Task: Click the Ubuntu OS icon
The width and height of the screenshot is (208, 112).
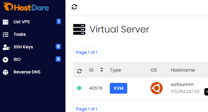Action: click(157, 88)
